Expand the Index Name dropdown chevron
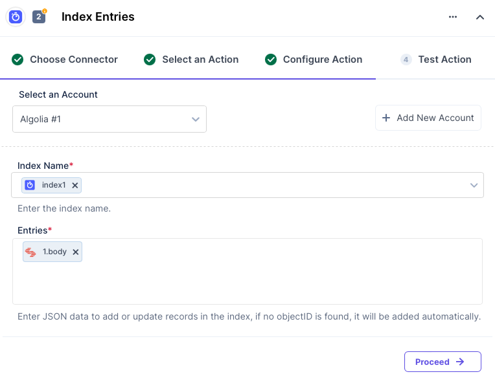 tap(474, 186)
